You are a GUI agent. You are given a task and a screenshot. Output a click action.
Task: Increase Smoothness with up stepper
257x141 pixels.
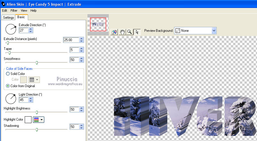(x=81, y=59)
